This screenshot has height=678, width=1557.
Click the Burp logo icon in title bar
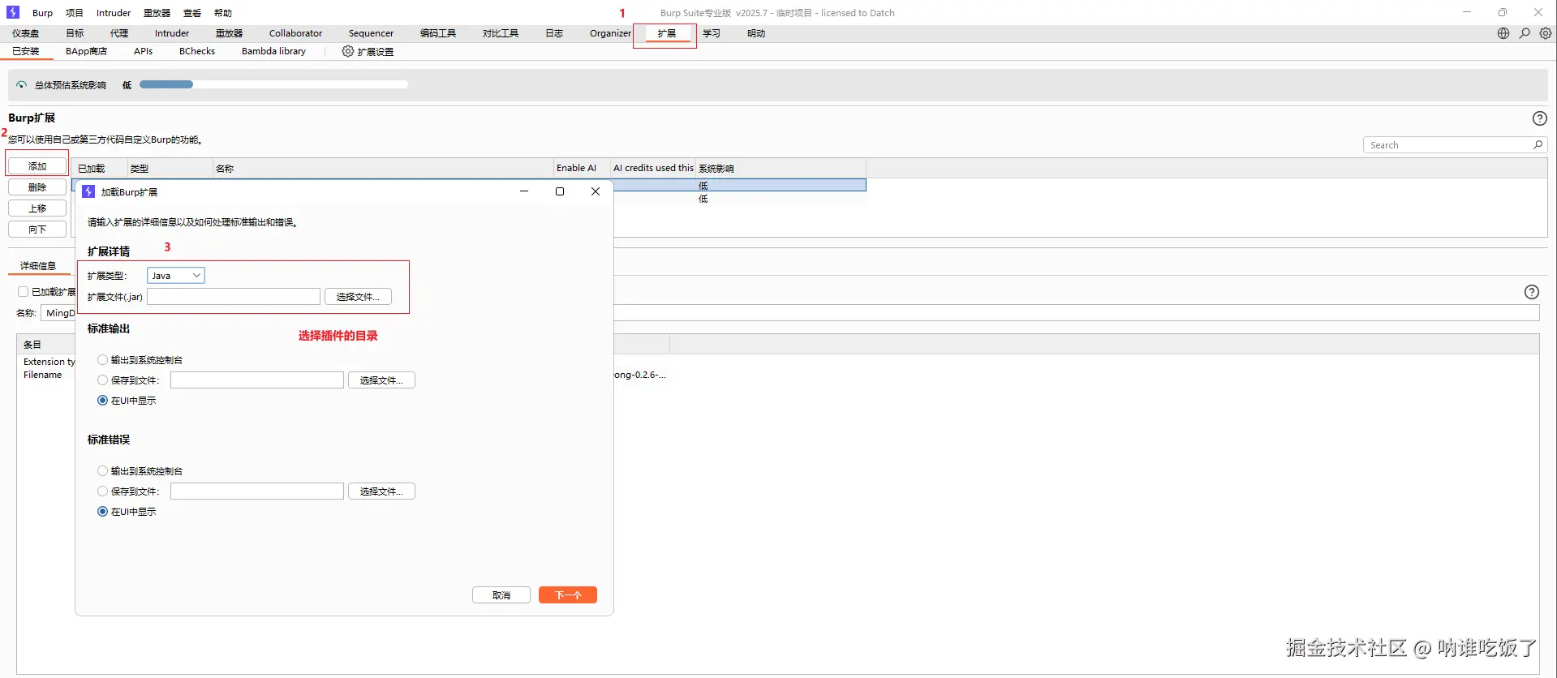coord(13,12)
